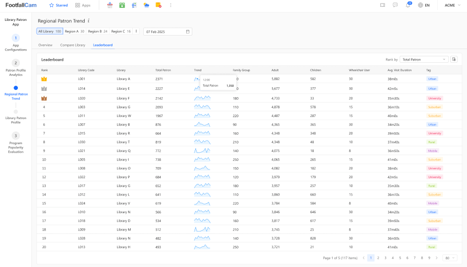Open the walking person app shortcut

(x=134, y=5)
